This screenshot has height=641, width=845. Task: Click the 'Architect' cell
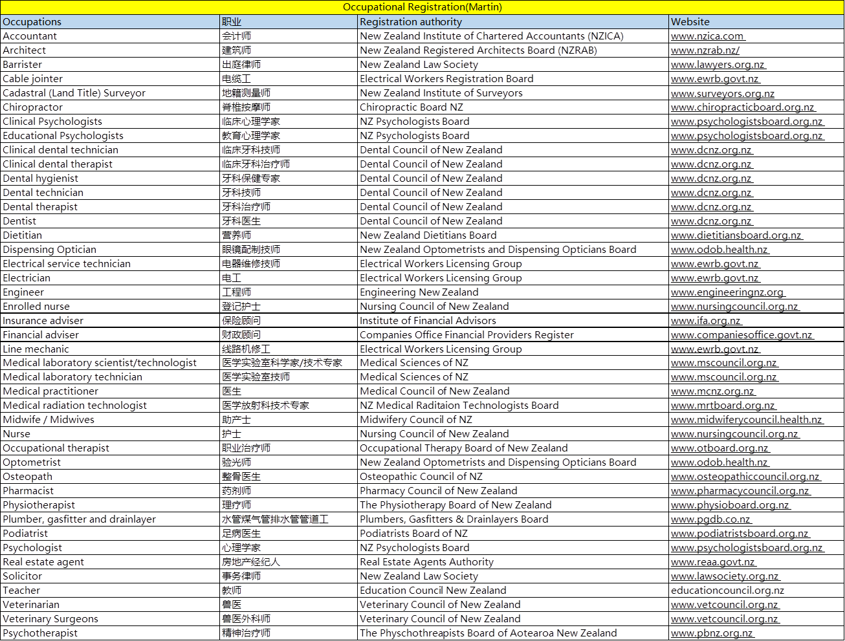[111, 50]
